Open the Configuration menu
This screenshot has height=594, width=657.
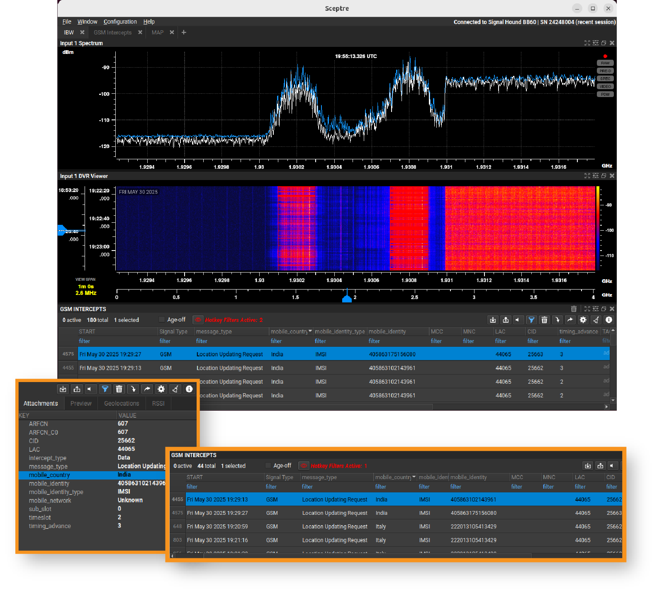(x=120, y=22)
